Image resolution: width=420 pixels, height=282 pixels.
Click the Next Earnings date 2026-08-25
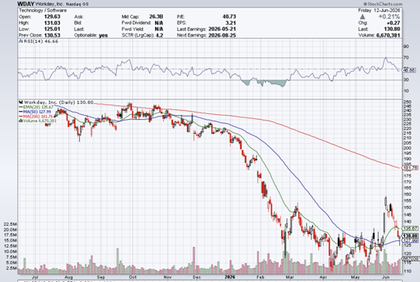(x=222, y=35)
